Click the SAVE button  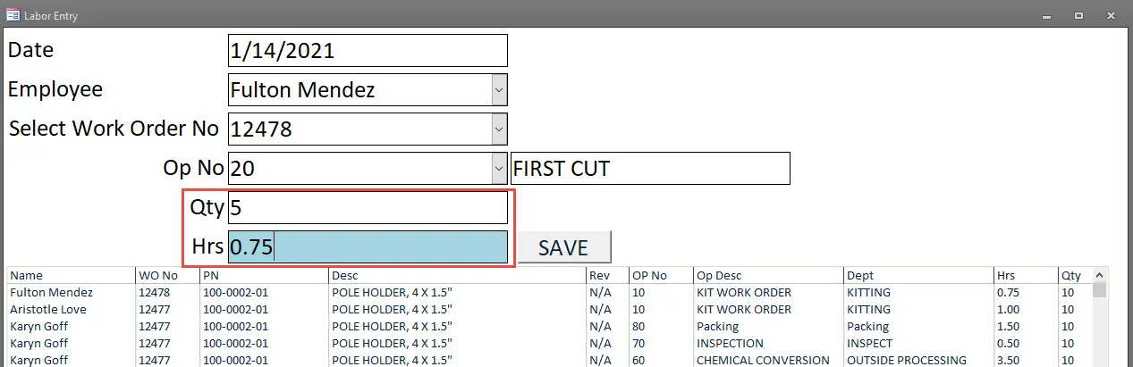click(562, 247)
